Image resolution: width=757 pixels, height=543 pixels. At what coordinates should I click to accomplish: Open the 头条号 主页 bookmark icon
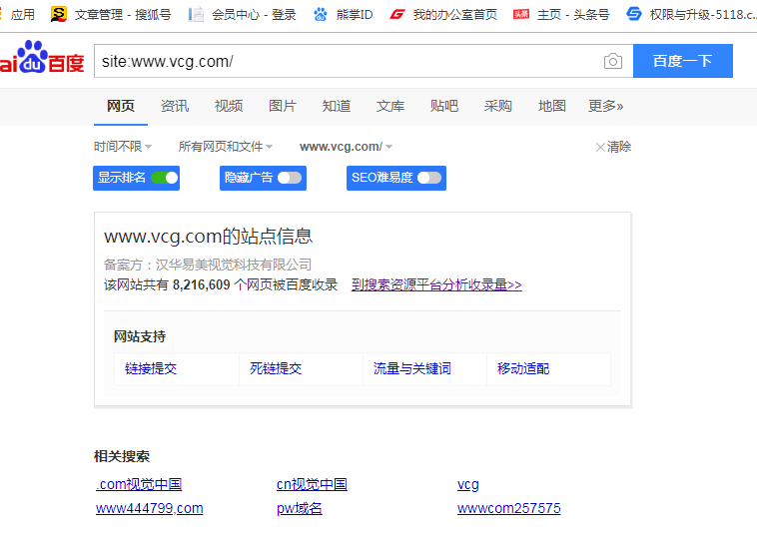click(521, 15)
